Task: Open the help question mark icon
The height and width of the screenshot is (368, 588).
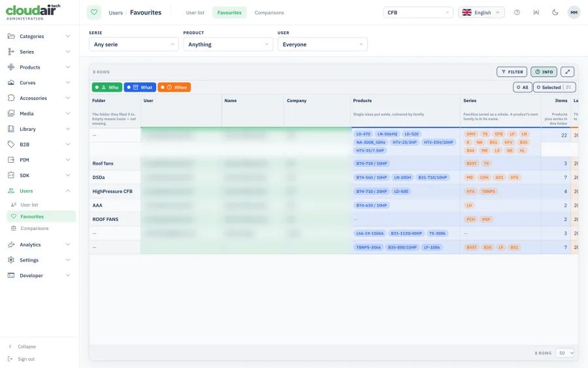Action: tap(517, 12)
